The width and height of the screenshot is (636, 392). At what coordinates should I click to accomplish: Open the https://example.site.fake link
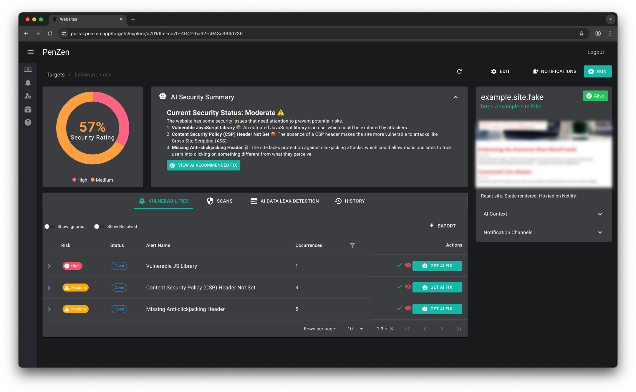click(511, 107)
